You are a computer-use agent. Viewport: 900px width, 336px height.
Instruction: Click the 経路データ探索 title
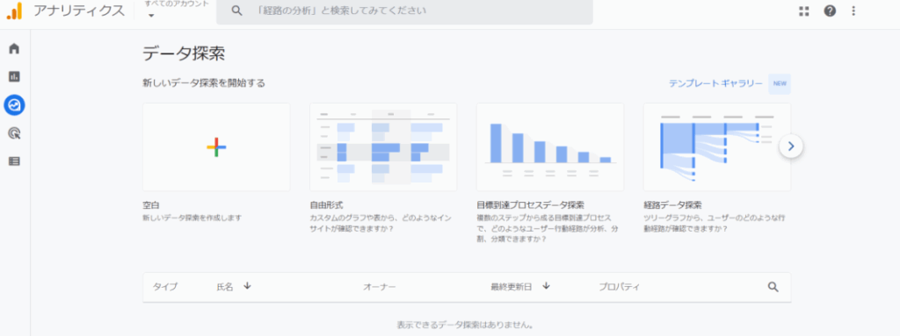point(673,204)
